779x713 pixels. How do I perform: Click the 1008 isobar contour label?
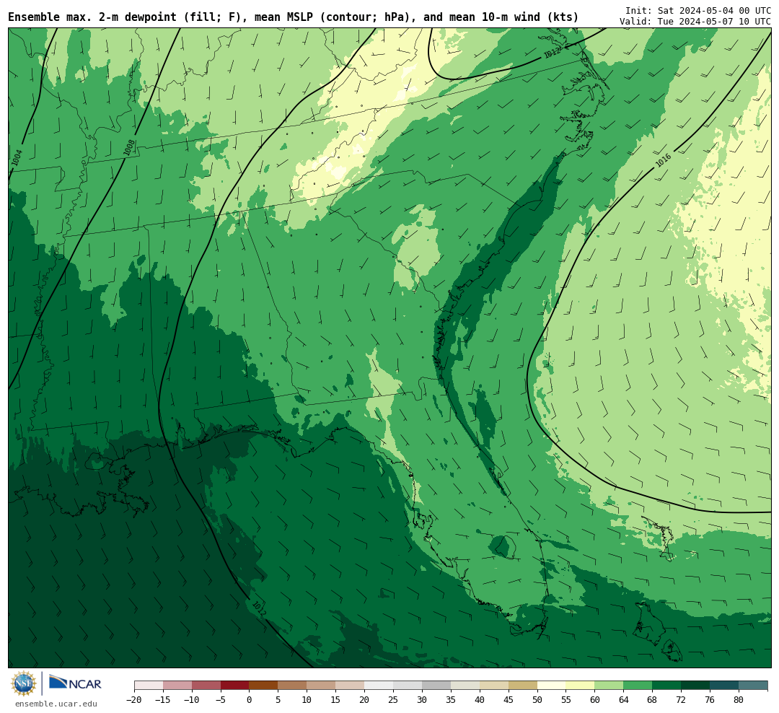[129, 148]
